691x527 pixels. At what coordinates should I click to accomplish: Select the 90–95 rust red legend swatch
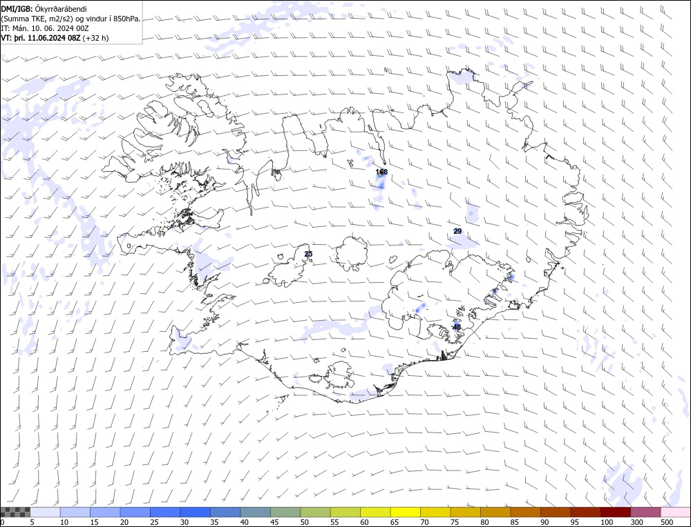click(x=556, y=512)
